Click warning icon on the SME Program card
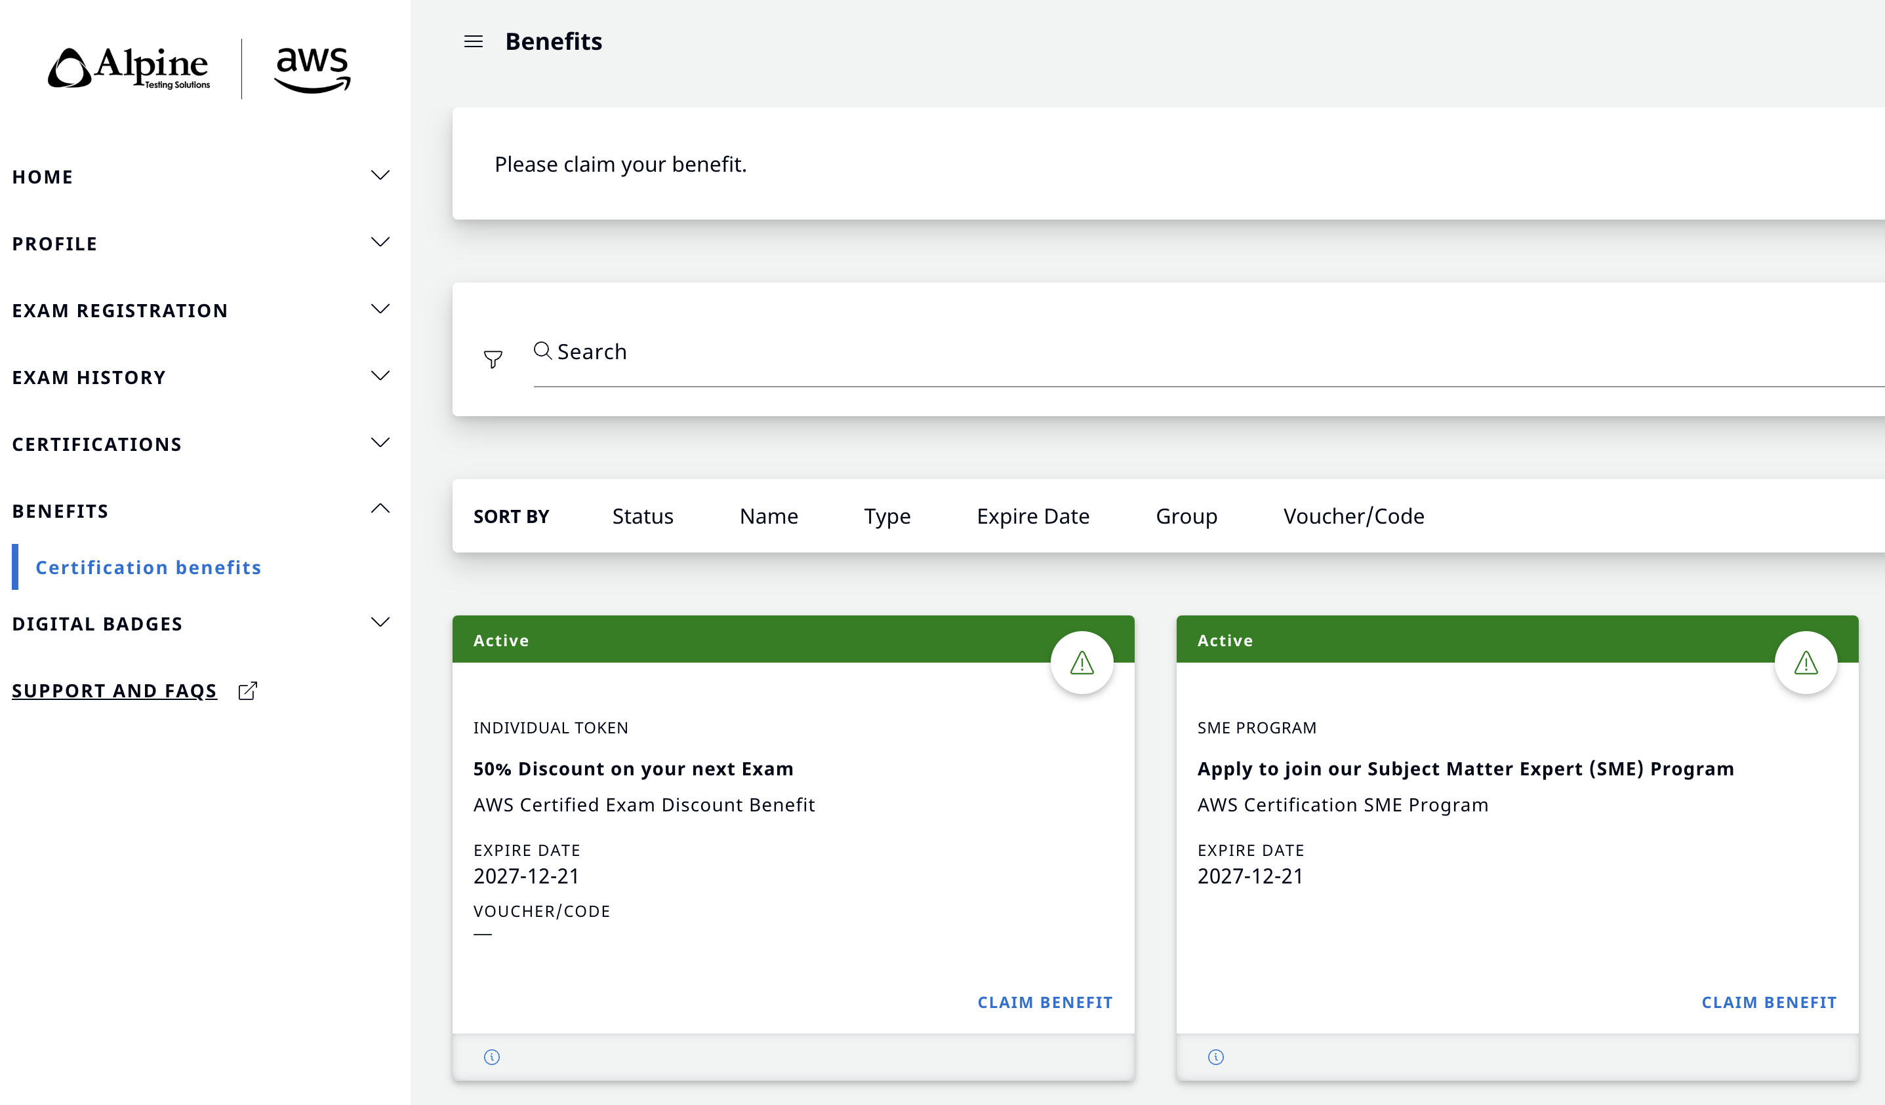Image resolution: width=1885 pixels, height=1105 pixels. (1806, 663)
